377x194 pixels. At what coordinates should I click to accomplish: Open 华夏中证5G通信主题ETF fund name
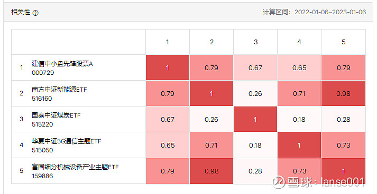[x=67, y=141]
